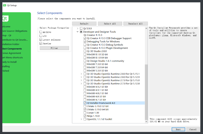203x134 pixels.
Task: Expand OpenGL Runtime 2.8.0 for Qt 5.12.9
Action: (x=81, y=77)
